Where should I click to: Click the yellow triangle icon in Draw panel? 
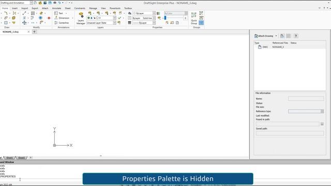pyautogui.click(x=14, y=23)
